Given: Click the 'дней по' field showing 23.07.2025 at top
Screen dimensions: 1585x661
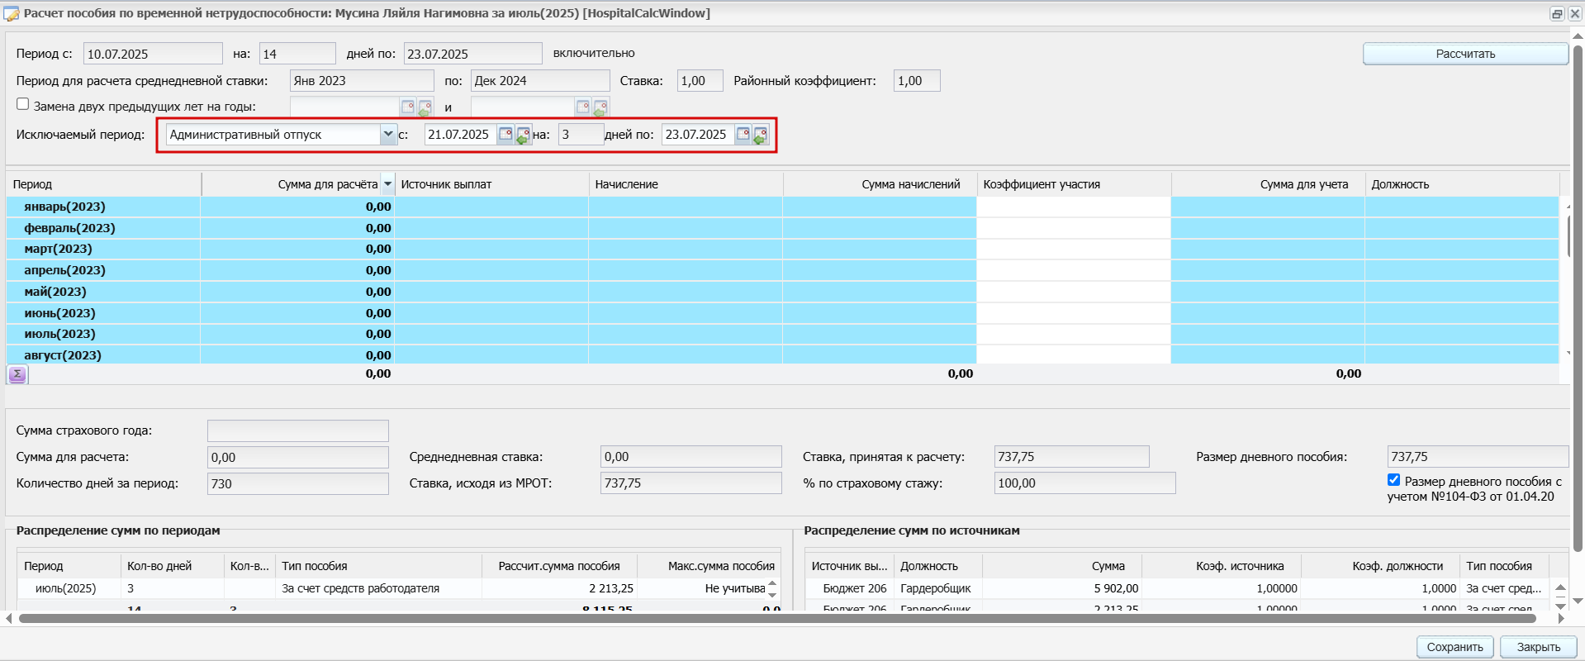Looking at the screenshot, I should click(x=472, y=54).
